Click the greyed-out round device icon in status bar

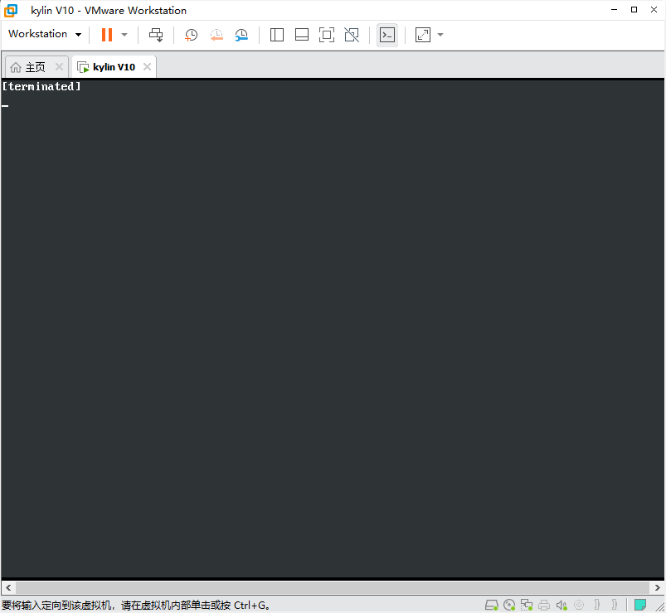pos(579,605)
